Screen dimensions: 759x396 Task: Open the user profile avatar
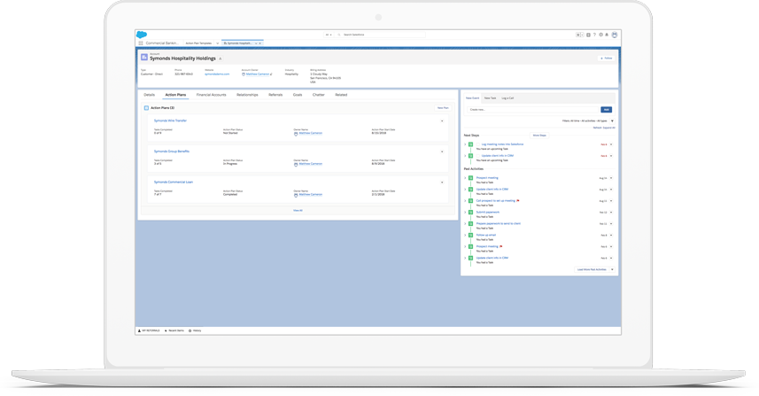tap(615, 35)
